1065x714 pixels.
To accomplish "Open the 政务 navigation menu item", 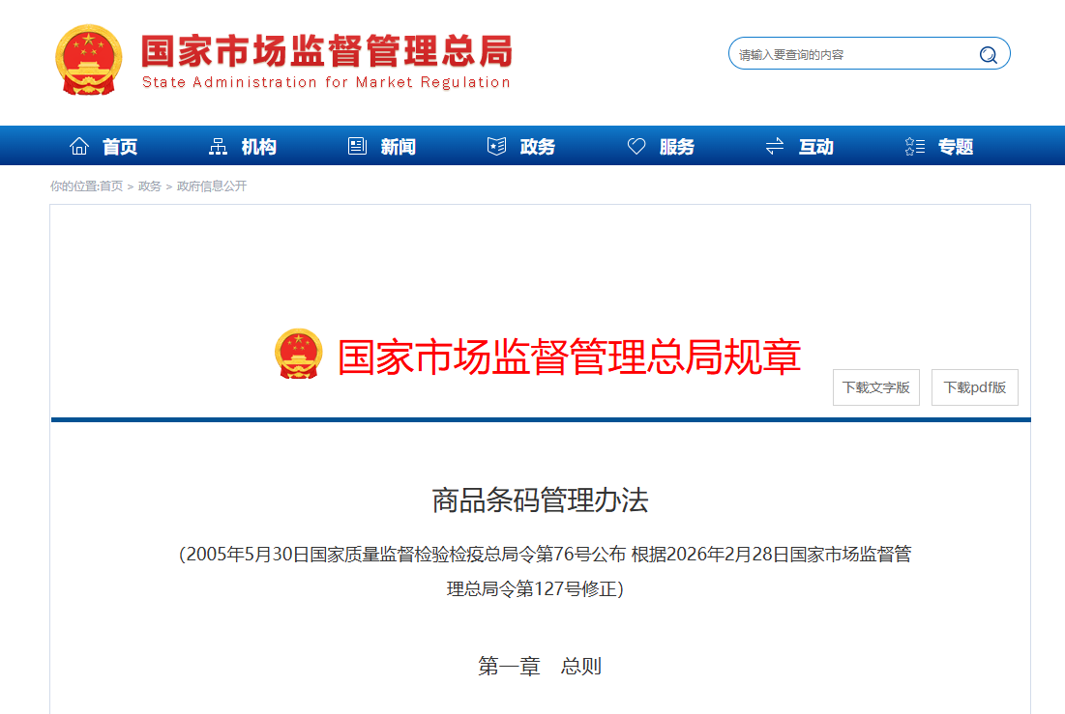I will point(537,147).
